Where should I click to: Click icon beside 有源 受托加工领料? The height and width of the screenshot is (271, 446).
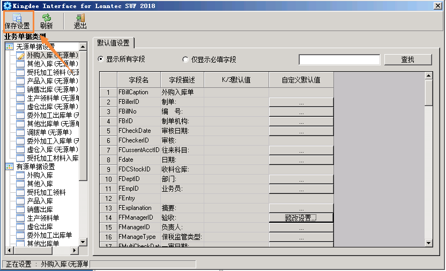[x=20, y=192]
